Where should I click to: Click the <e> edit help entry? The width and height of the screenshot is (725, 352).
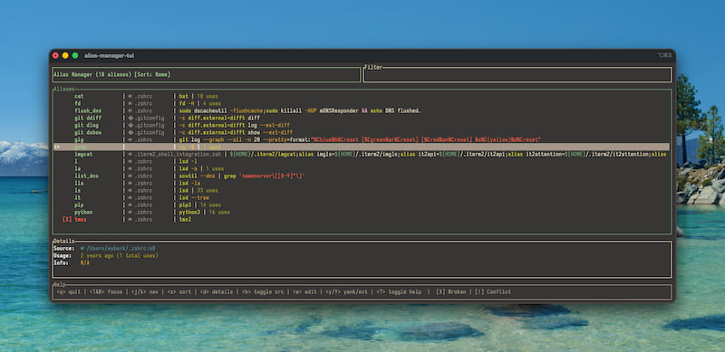point(305,292)
